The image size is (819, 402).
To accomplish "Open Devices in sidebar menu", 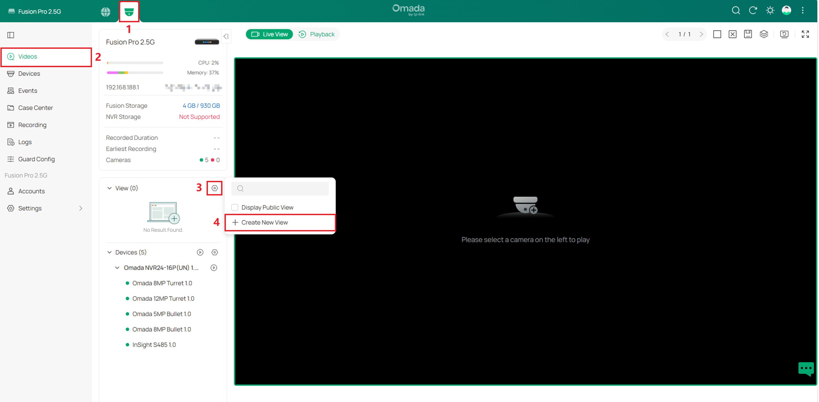I will pos(46,74).
